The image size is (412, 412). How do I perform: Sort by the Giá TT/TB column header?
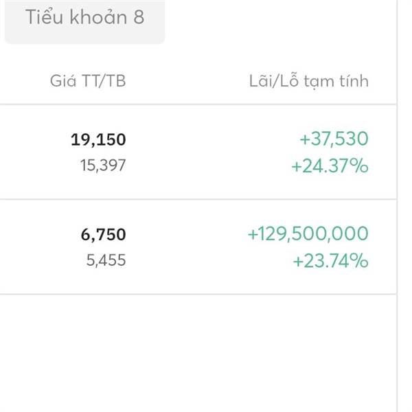(x=88, y=80)
